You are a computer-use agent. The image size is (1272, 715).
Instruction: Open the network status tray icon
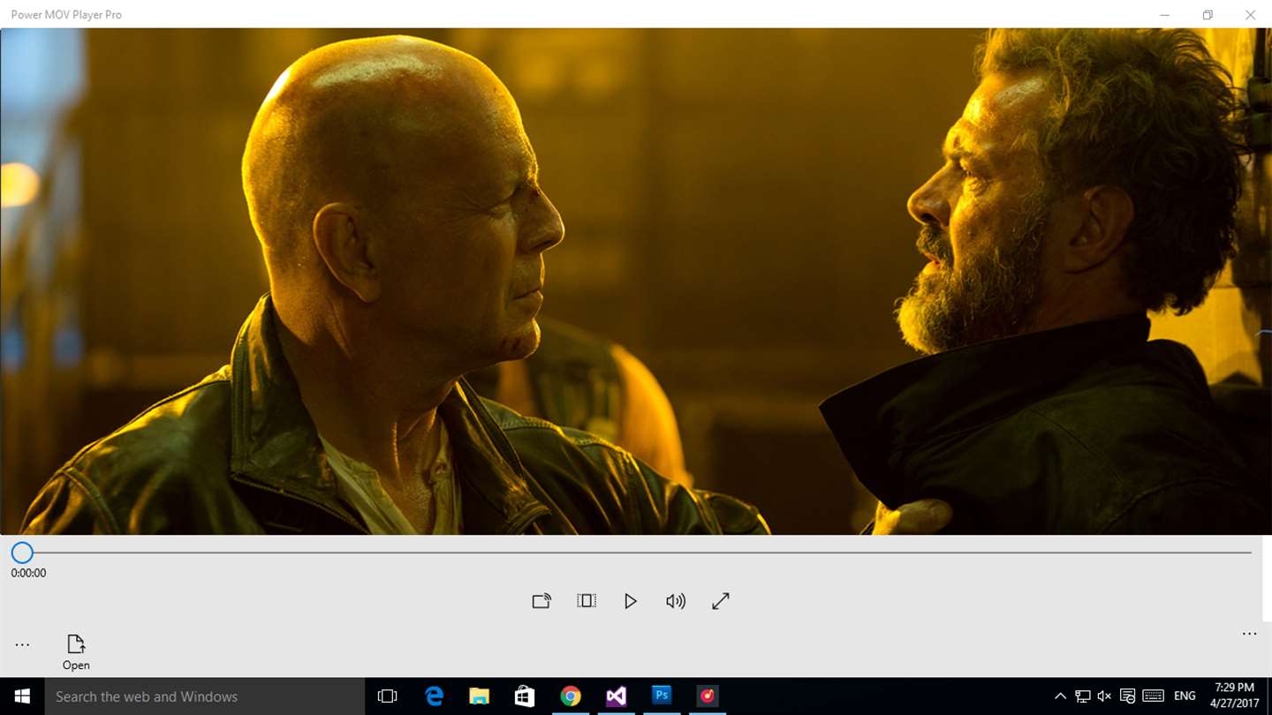[1083, 696]
